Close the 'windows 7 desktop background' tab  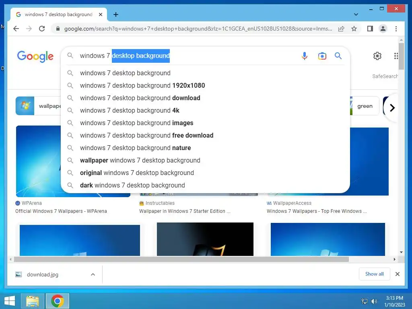tap(100, 14)
